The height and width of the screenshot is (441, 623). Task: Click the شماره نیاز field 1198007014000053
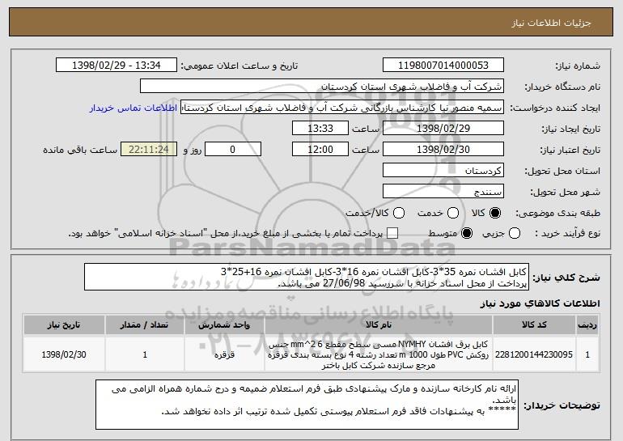click(x=443, y=66)
